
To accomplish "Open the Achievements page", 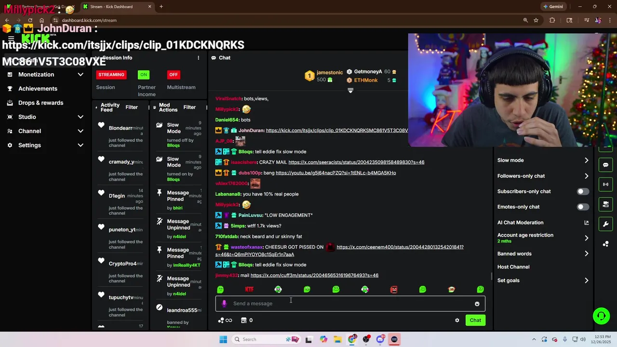I will tap(38, 89).
